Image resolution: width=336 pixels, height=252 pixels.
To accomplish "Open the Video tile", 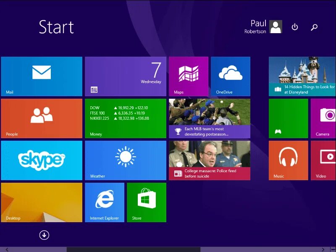I will (x=323, y=160).
